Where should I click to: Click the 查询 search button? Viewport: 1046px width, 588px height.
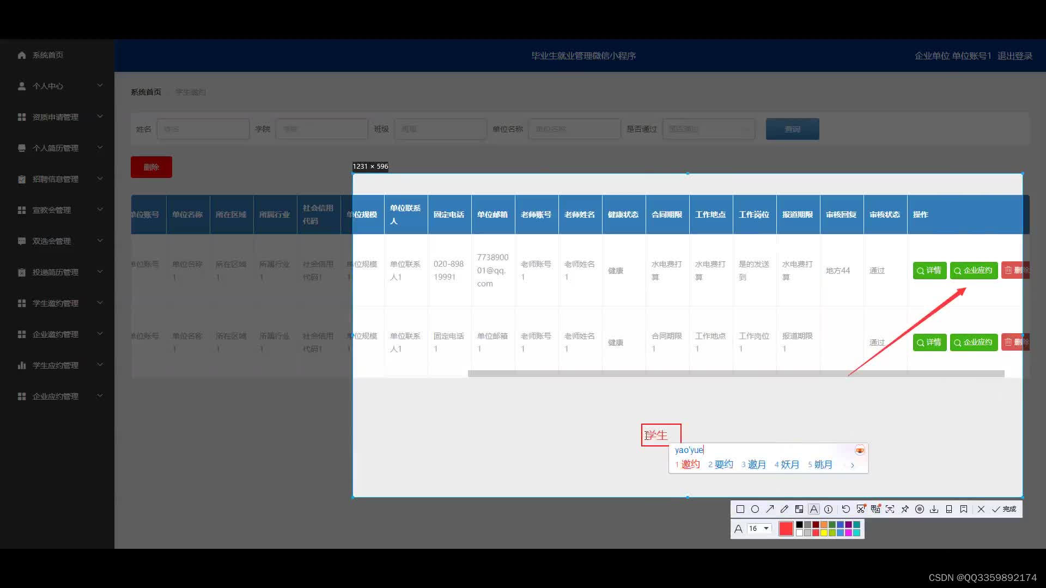point(792,129)
